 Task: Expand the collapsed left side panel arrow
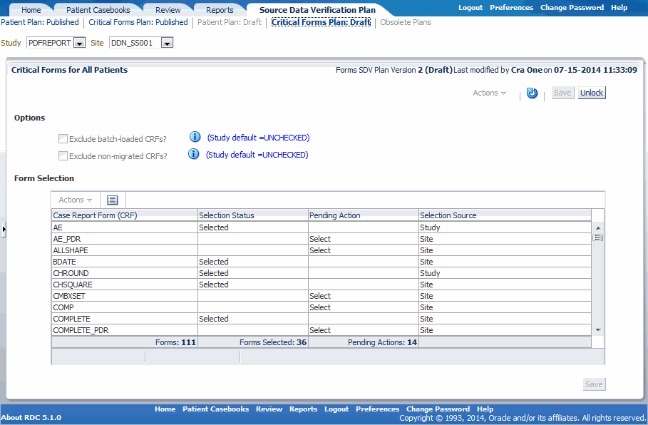[x=4, y=229]
